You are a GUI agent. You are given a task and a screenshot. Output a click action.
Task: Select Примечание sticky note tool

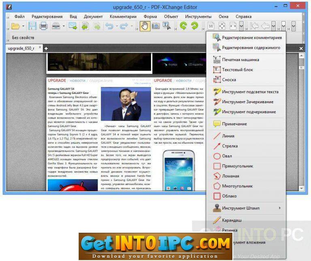246,124
